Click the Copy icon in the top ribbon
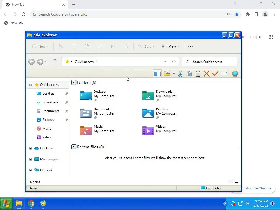This screenshot has width=280, height=210. 74,46
